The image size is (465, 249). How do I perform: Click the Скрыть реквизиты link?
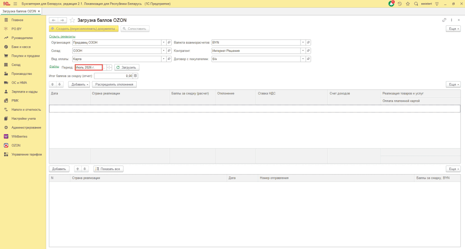point(62,36)
